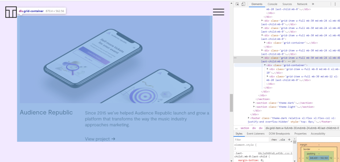Toggle the .cls element classes panel

pos(282,140)
